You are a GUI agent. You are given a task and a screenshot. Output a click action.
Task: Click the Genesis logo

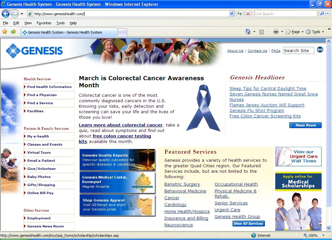tap(34, 51)
